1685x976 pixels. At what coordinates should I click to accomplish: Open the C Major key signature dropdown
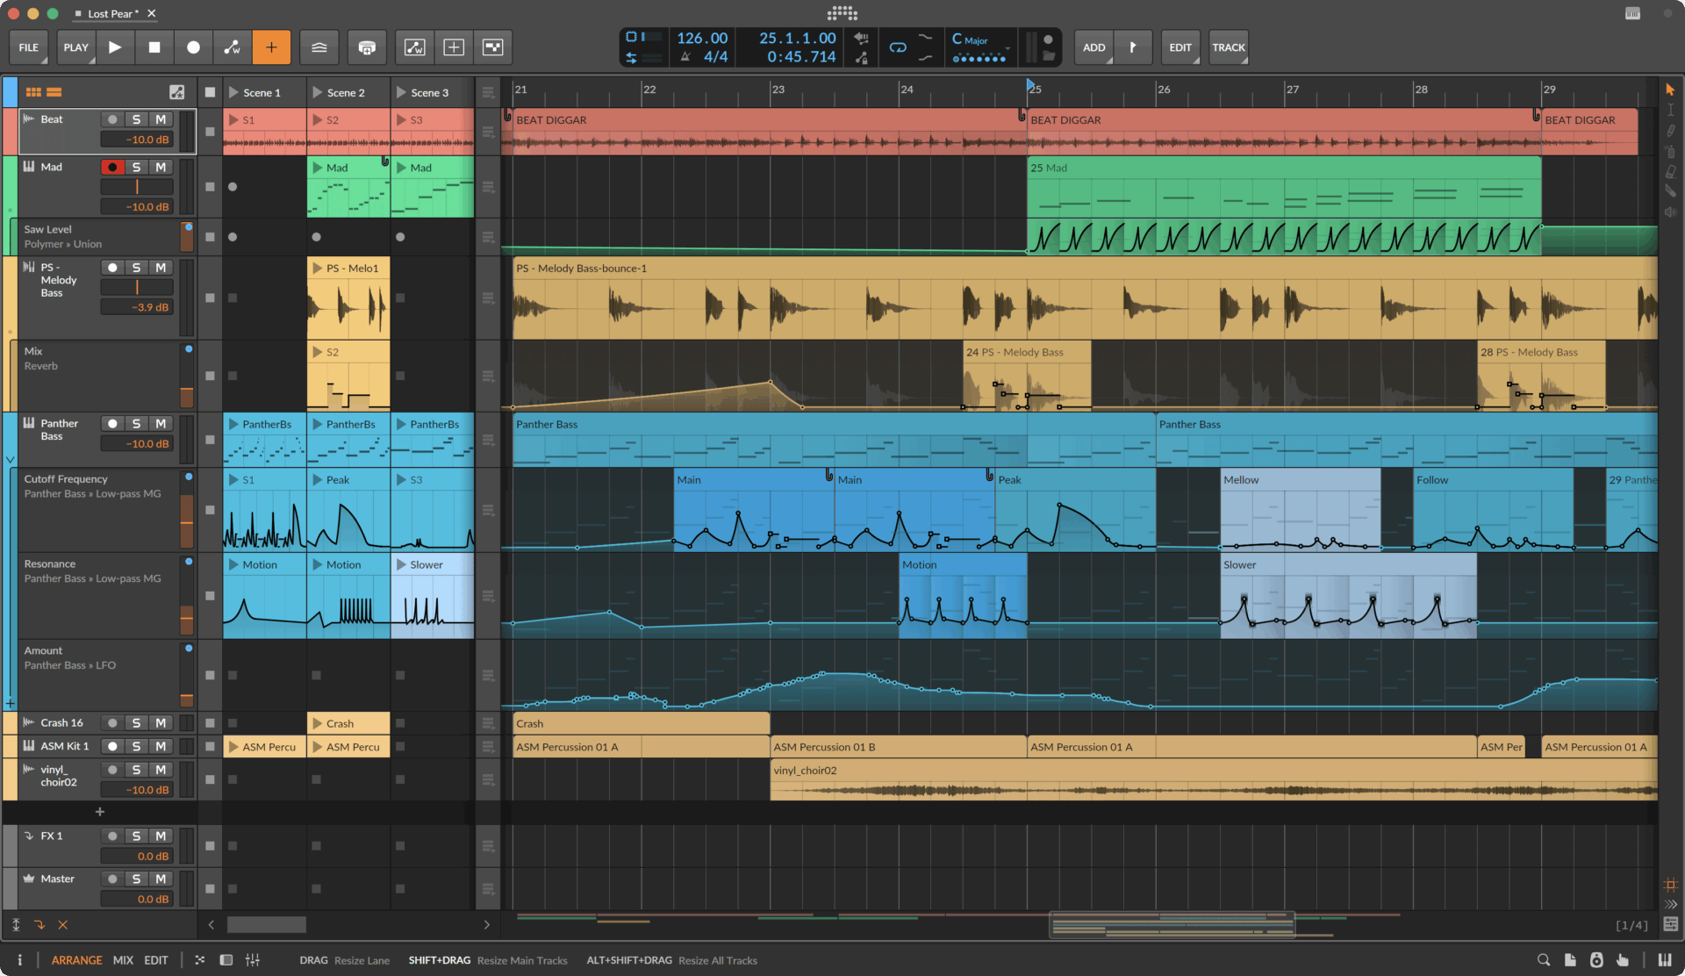(977, 40)
